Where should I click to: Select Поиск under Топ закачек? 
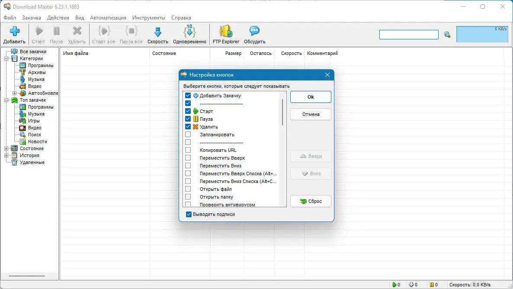(x=34, y=135)
